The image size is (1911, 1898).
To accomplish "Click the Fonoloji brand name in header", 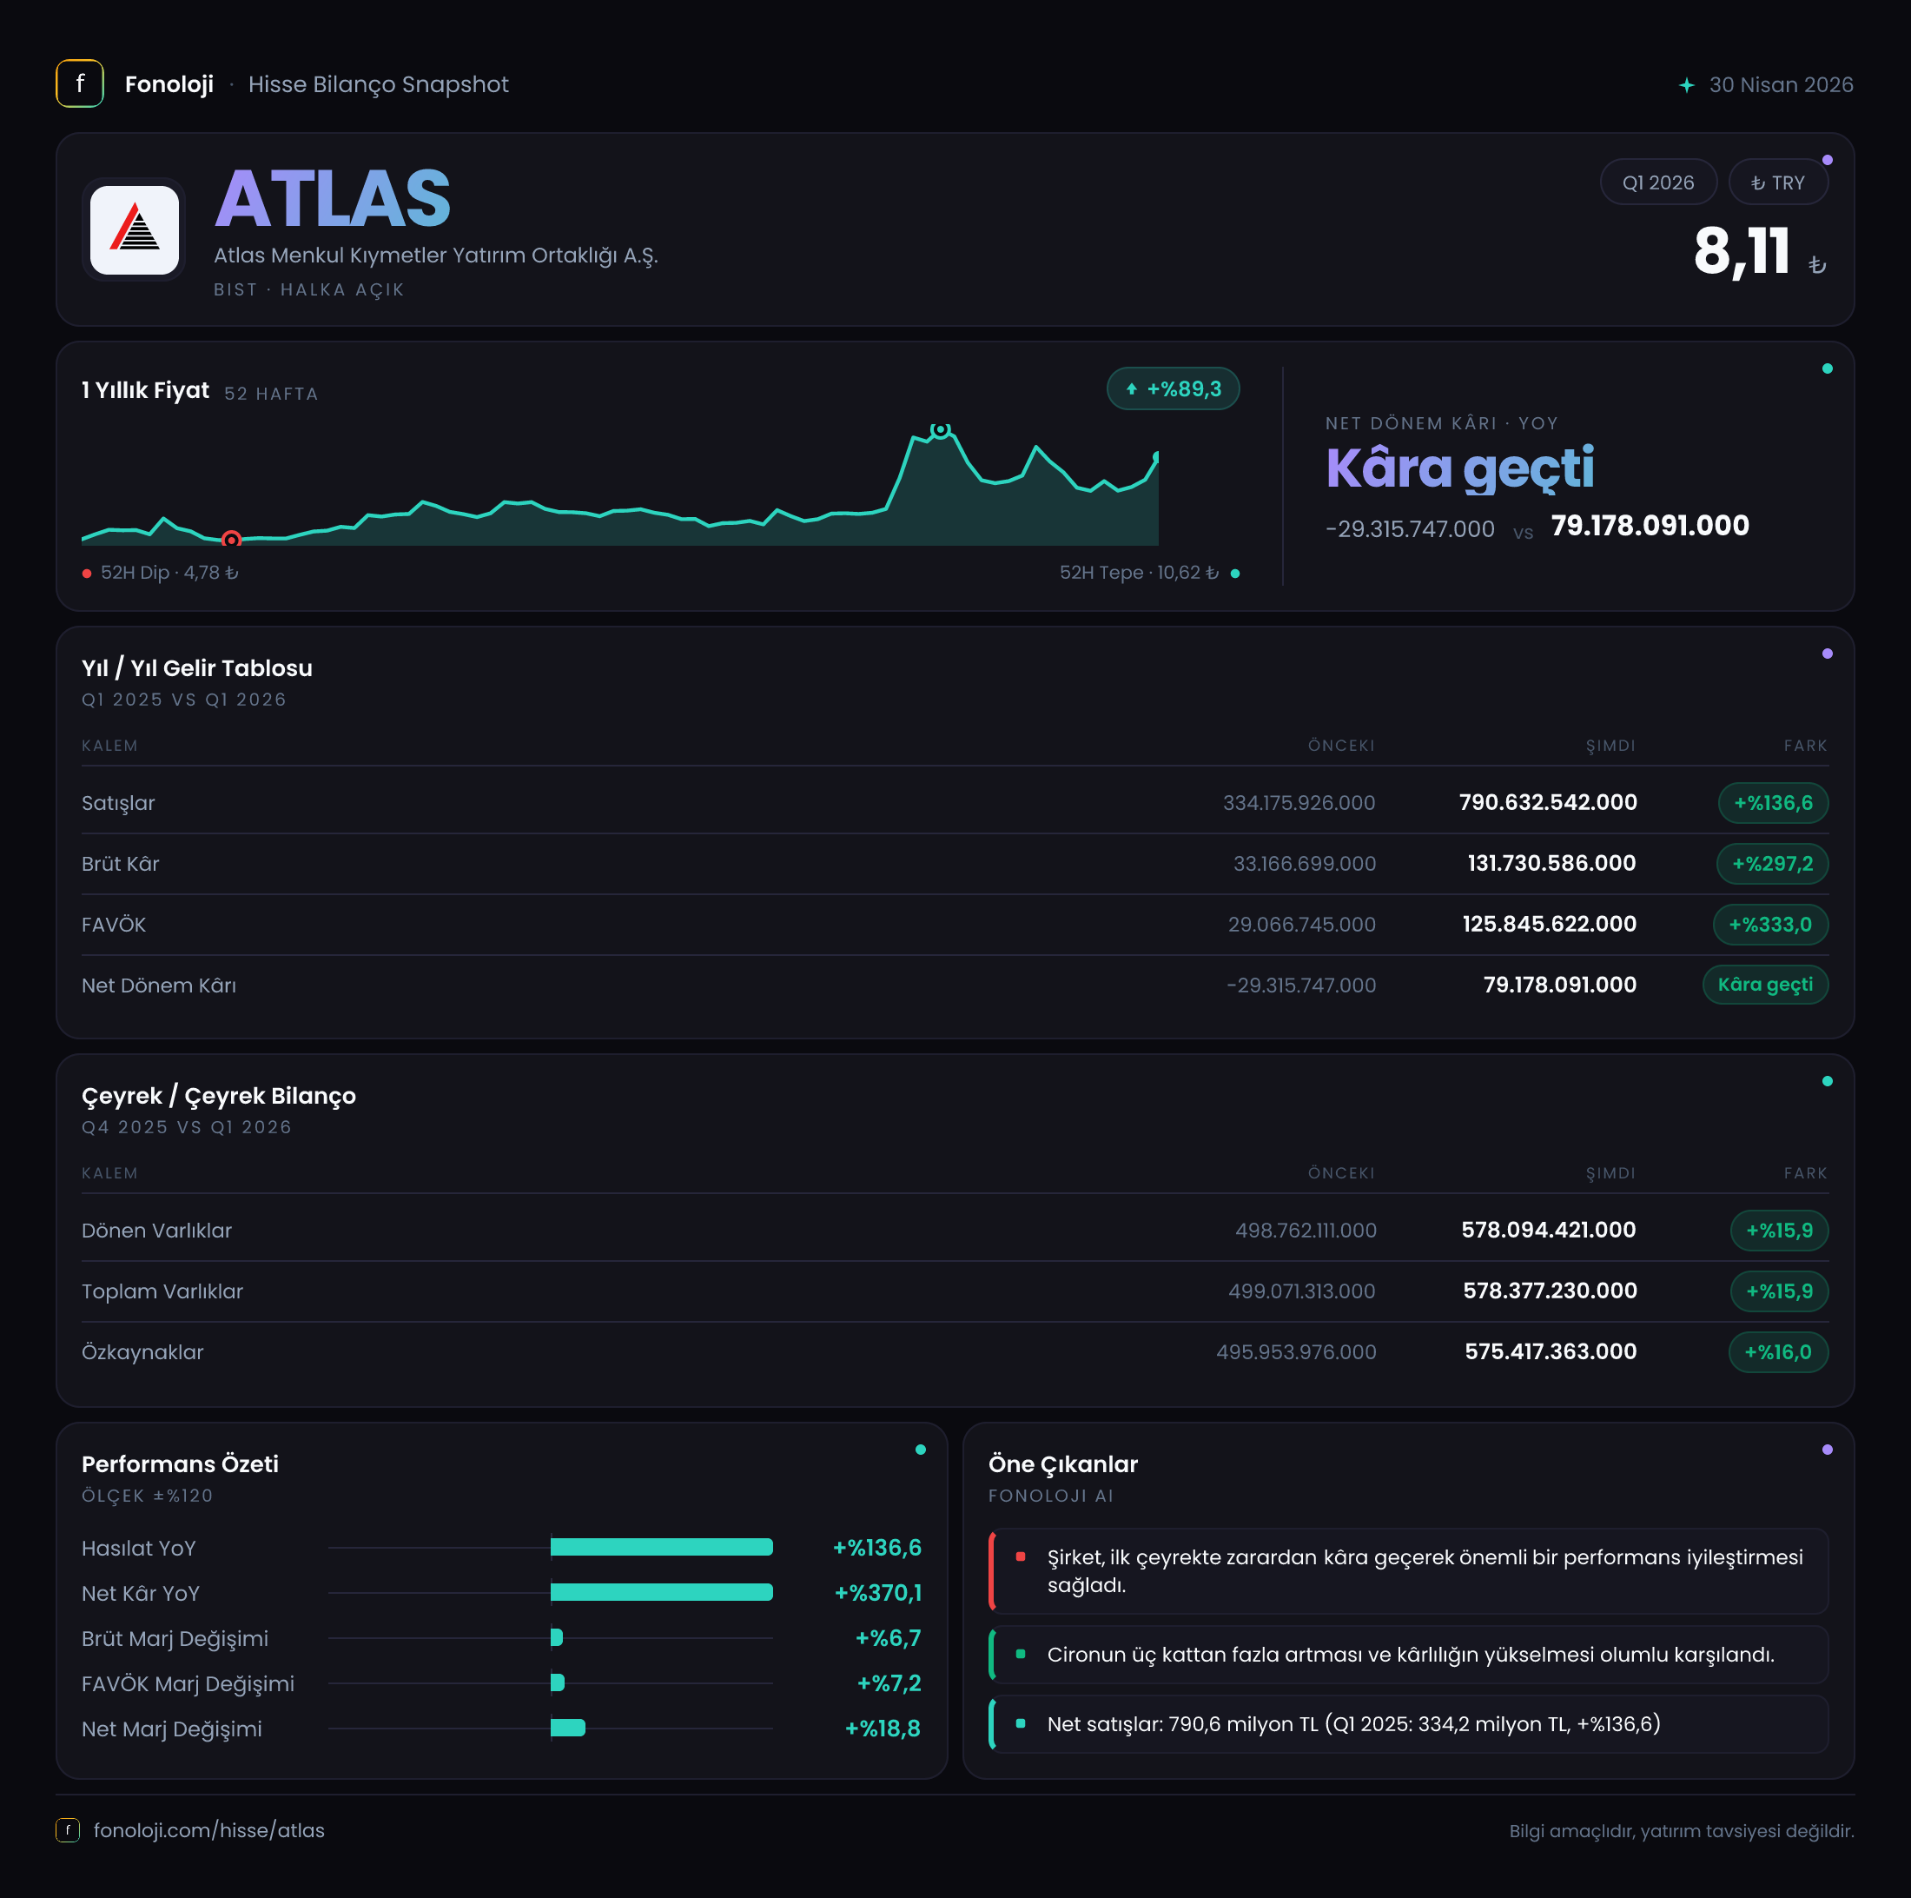I will coord(169,84).
